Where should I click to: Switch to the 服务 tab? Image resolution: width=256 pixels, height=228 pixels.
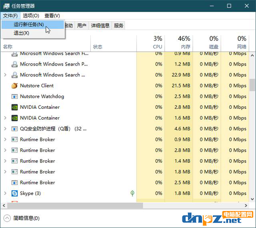[118, 26]
